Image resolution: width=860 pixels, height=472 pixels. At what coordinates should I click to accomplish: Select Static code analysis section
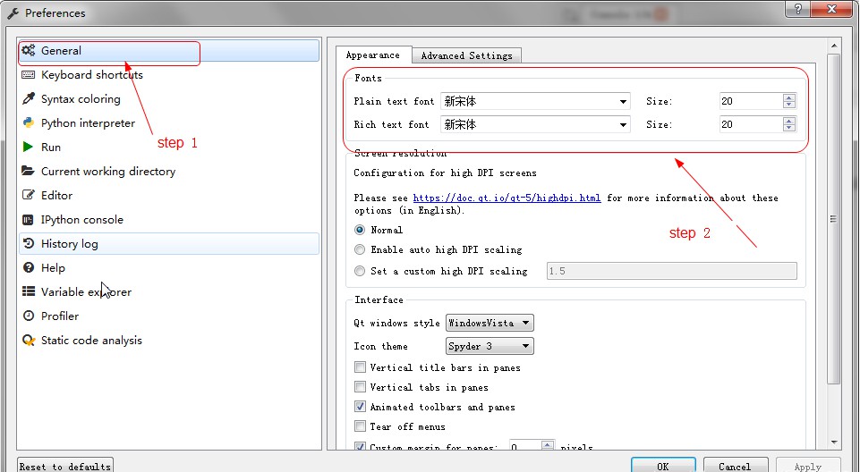169,340
